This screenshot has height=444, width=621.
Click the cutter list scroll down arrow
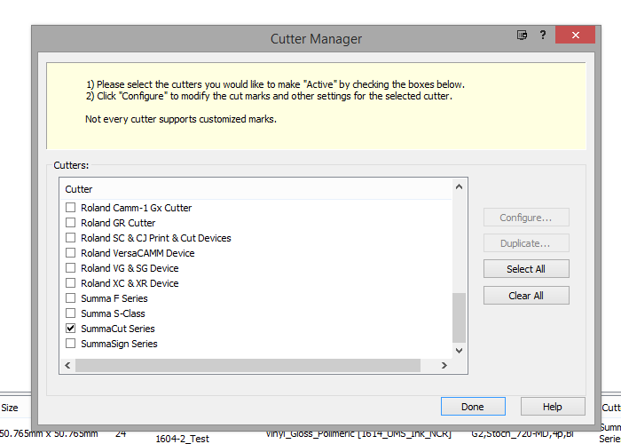(459, 351)
